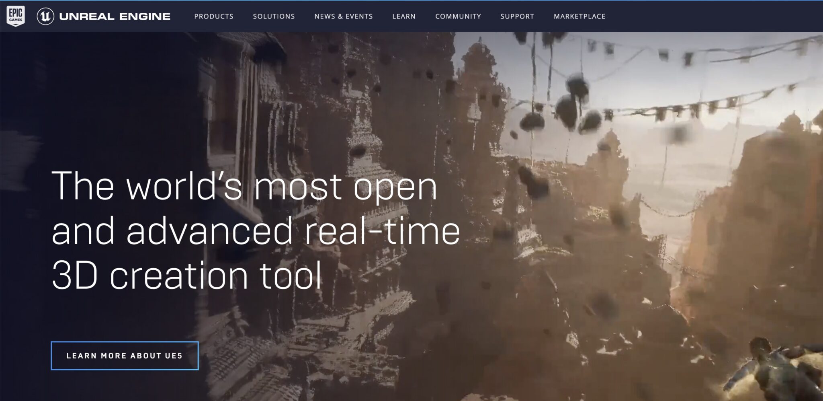Click the Epic Games link in navbar

15,16
